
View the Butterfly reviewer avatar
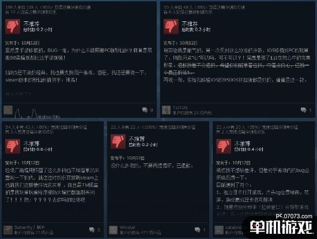pos(8,230)
